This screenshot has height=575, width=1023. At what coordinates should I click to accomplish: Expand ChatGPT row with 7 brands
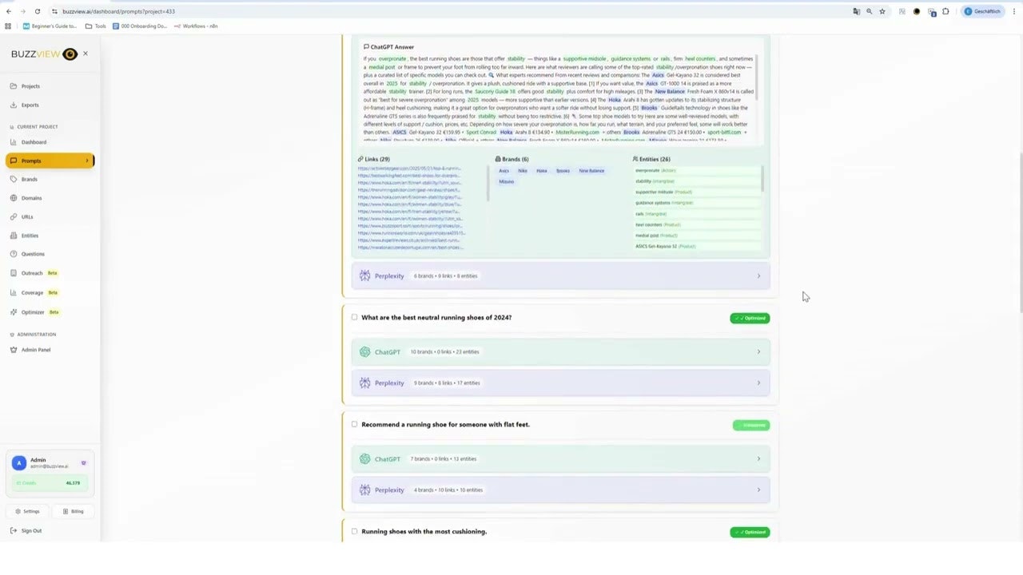pyautogui.click(x=560, y=458)
